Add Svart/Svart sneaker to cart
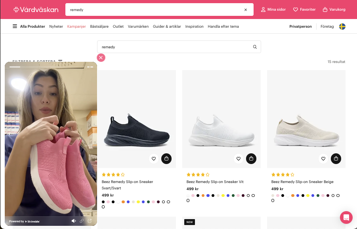 point(166,158)
